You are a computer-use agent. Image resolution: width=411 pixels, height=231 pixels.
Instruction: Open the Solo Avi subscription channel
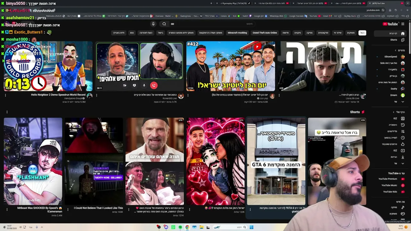pos(390,63)
